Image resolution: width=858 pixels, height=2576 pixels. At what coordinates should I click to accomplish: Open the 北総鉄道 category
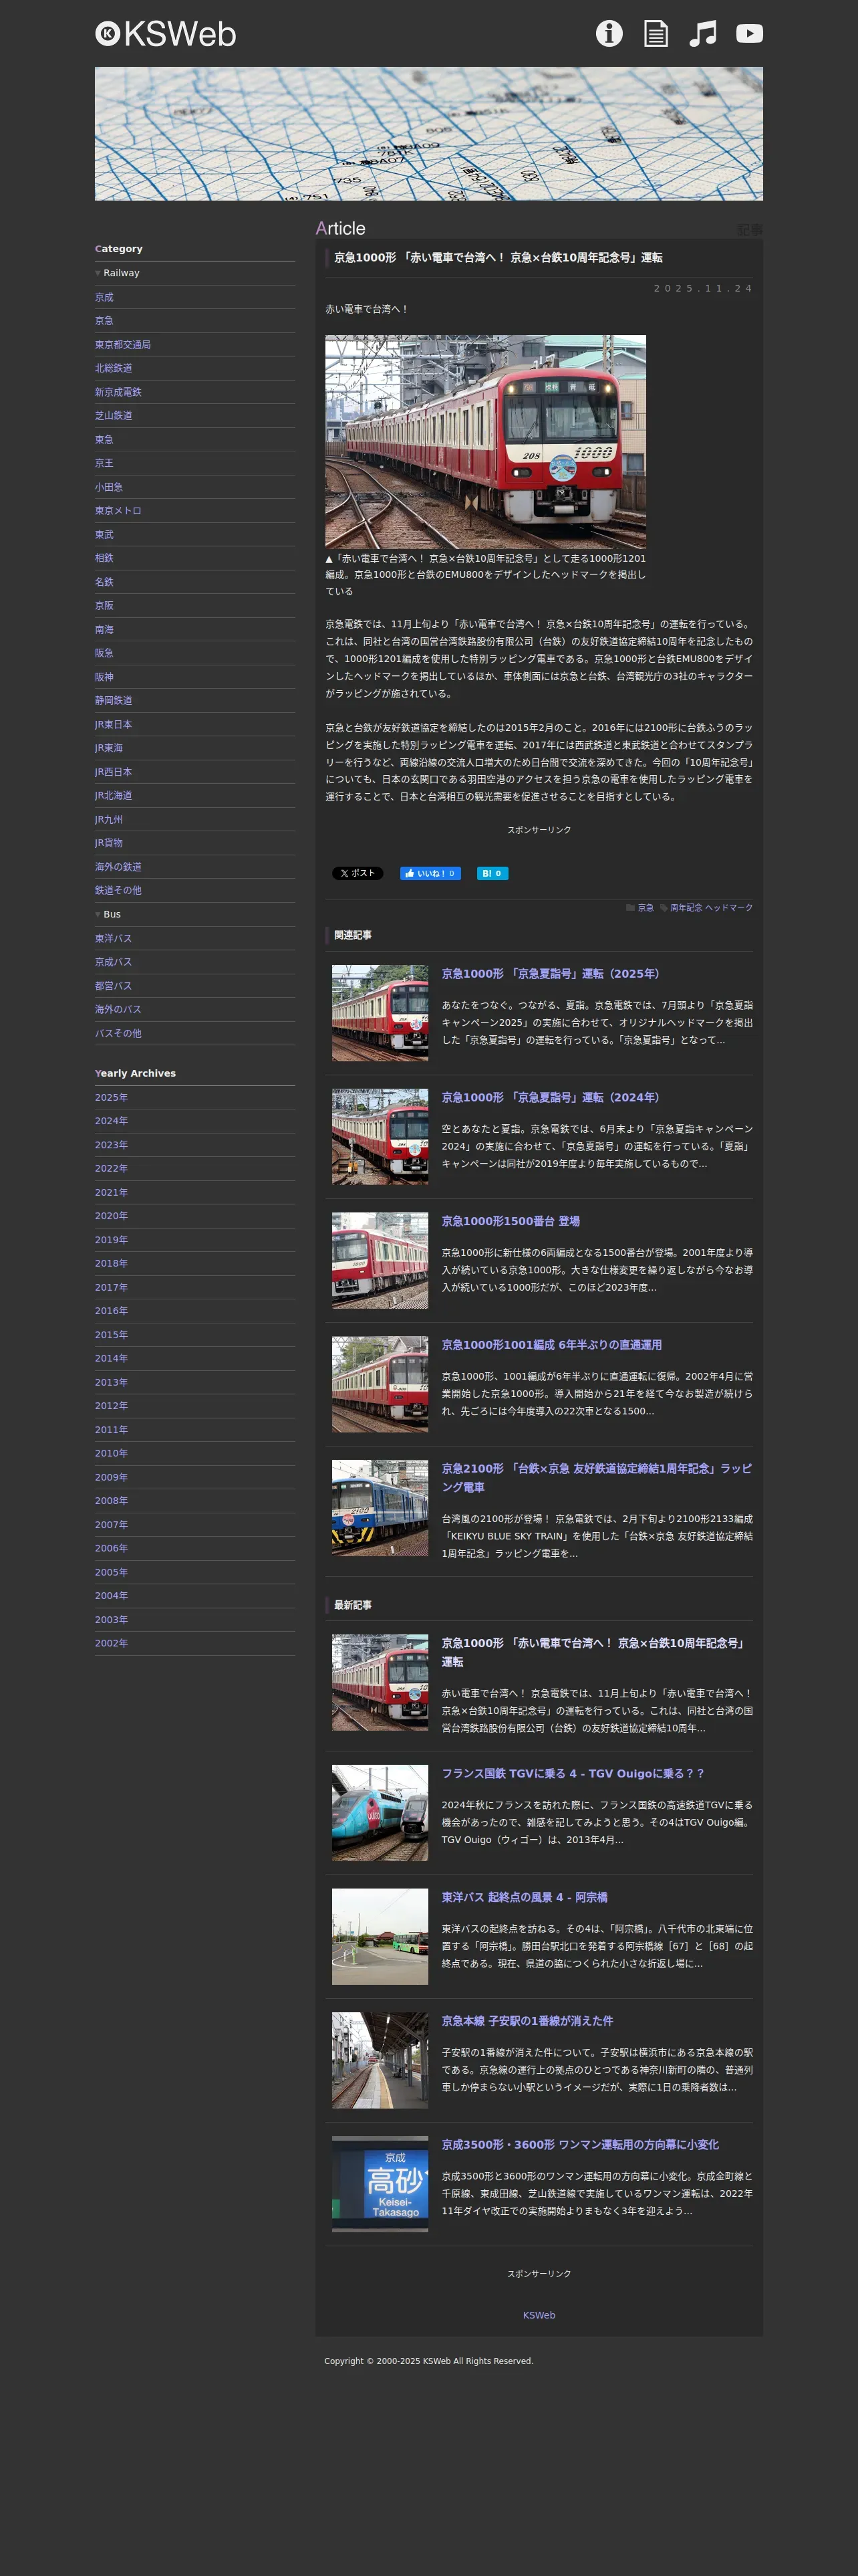(114, 368)
